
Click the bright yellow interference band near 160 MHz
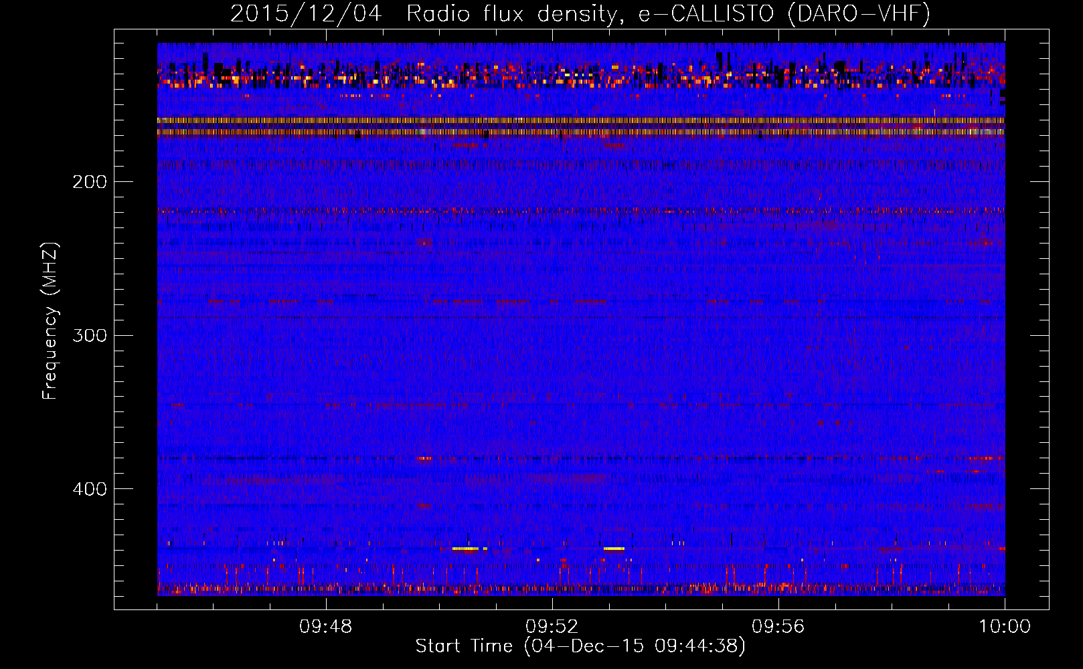581,120
